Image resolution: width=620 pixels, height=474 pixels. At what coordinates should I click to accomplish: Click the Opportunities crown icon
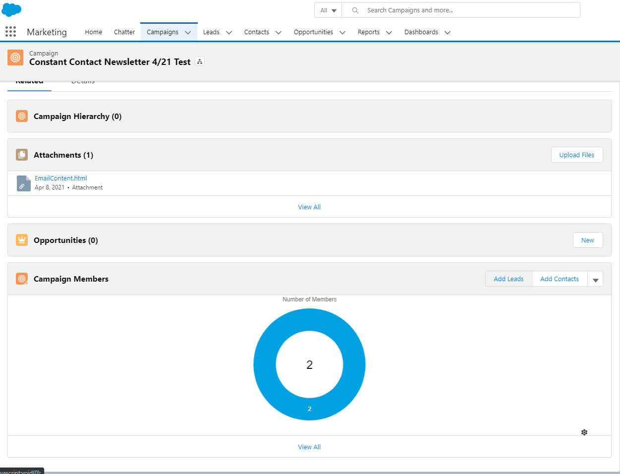[22, 240]
